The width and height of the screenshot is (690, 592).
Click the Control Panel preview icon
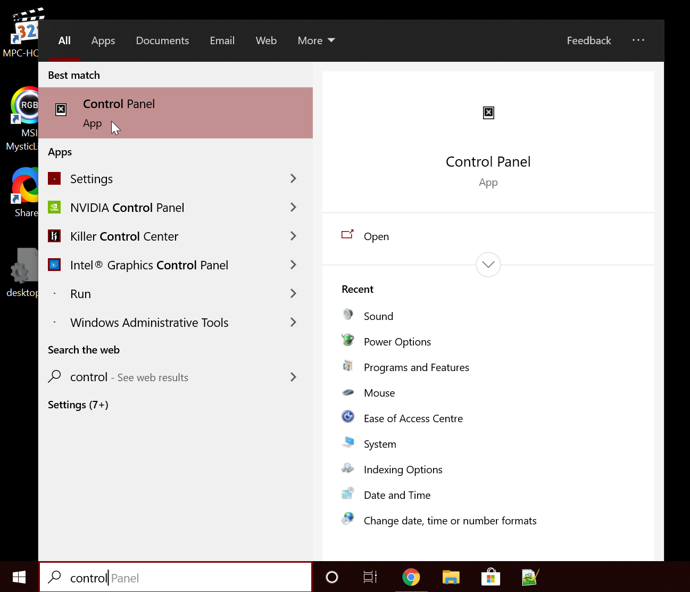(x=488, y=112)
